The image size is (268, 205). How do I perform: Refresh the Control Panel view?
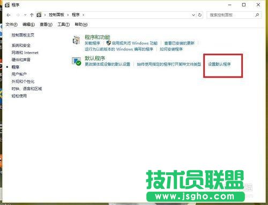200,15
